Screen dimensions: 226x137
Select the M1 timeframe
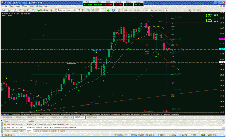tap(126, 10)
